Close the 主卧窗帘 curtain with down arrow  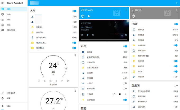125,94
